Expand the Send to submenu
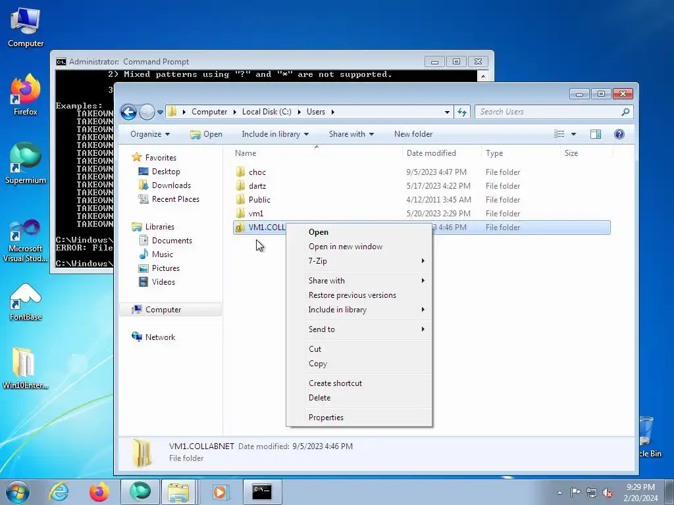 [359, 329]
